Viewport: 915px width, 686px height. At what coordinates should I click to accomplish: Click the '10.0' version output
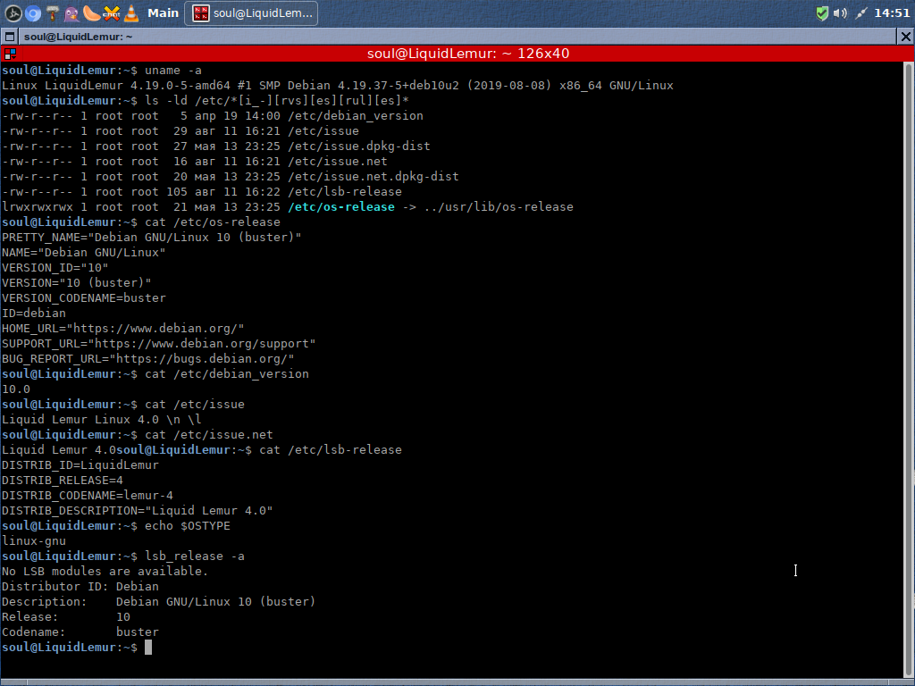(x=16, y=389)
